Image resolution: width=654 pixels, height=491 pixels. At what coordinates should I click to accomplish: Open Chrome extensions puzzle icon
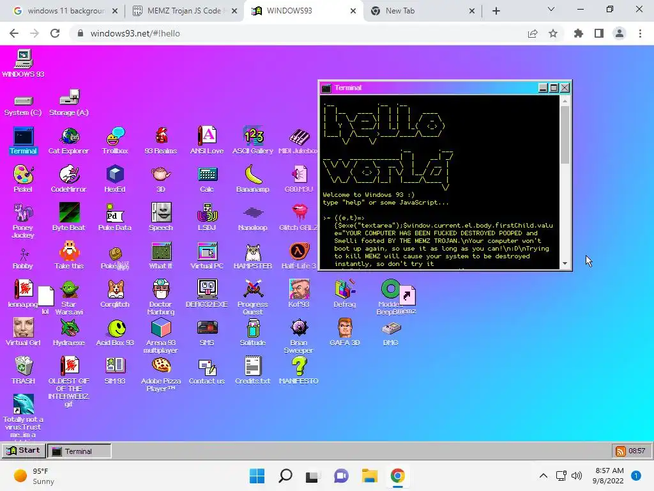pos(579,33)
